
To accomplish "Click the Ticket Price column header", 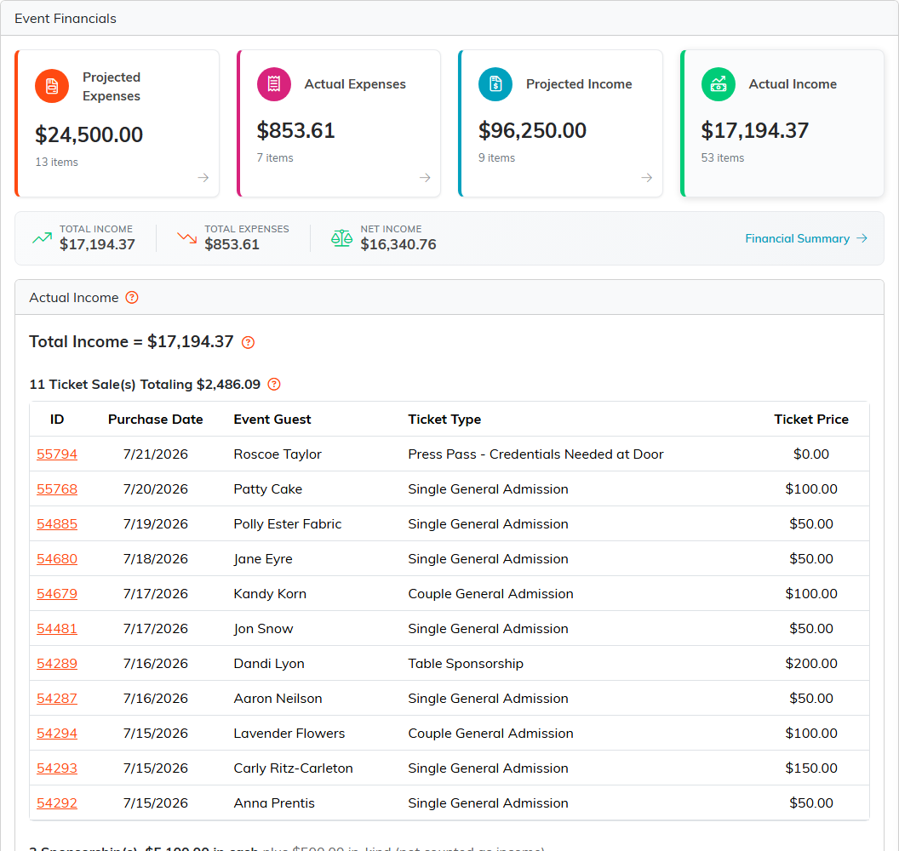I will (x=811, y=420).
